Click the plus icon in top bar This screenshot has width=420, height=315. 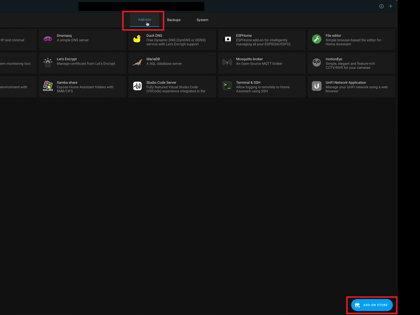[390, 6]
